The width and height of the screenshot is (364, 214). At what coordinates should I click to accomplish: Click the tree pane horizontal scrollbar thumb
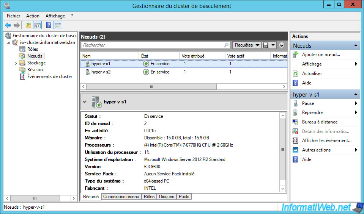[x=35, y=198]
